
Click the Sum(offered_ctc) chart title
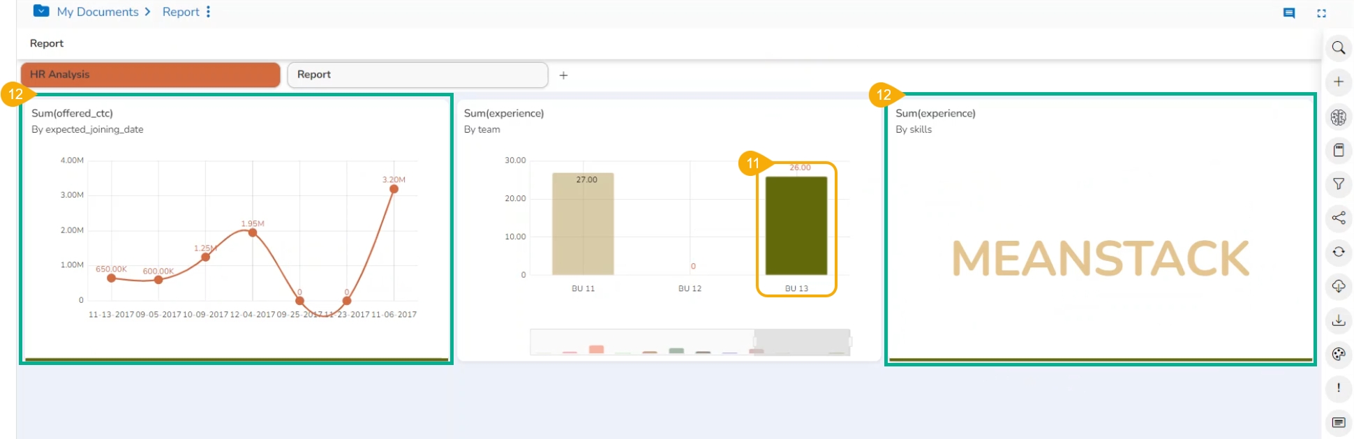pyautogui.click(x=72, y=113)
